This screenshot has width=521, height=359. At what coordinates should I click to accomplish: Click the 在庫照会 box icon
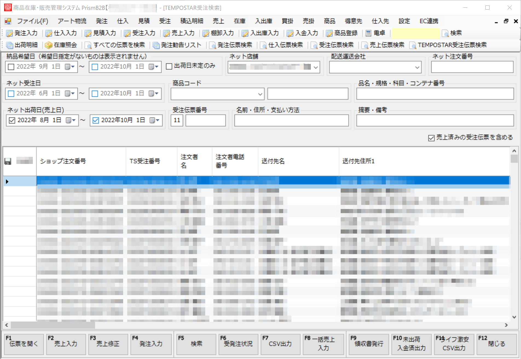pyautogui.click(x=48, y=45)
